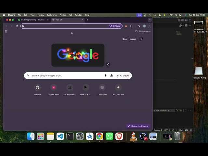
Task: Open the Chrome extensions puzzle icon
Action: click(x=131, y=26)
